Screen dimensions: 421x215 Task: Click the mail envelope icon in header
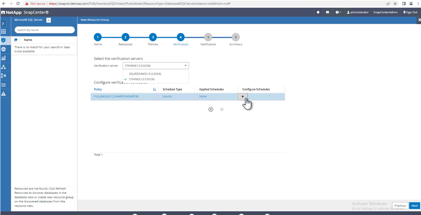[x=327, y=13]
